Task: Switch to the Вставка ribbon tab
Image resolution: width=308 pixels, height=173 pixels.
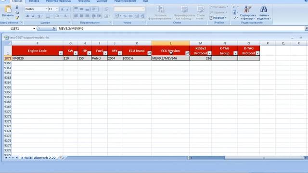Action: (34, 1)
